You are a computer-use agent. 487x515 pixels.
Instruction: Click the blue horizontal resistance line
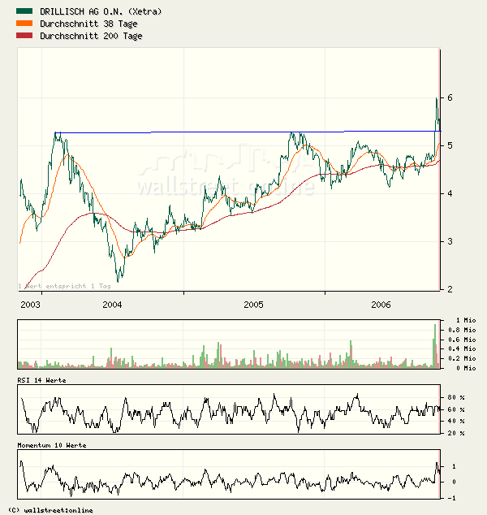248,132
